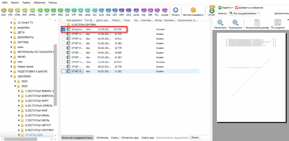The image size is (289, 141).
Task: Click the Отметить button
Action: (x=102, y=138)
